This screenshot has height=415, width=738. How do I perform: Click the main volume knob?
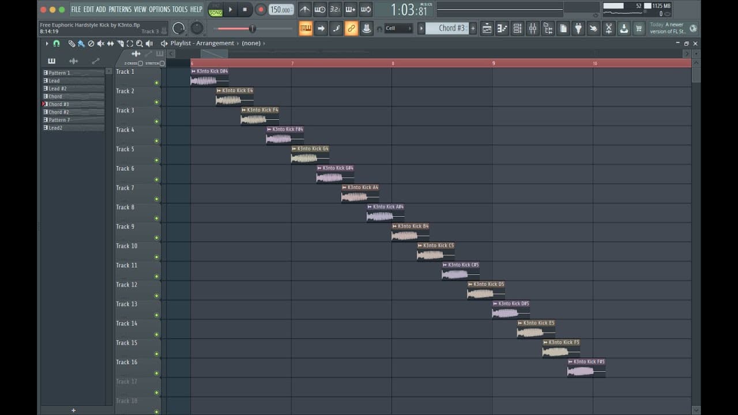click(x=179, y=28)
